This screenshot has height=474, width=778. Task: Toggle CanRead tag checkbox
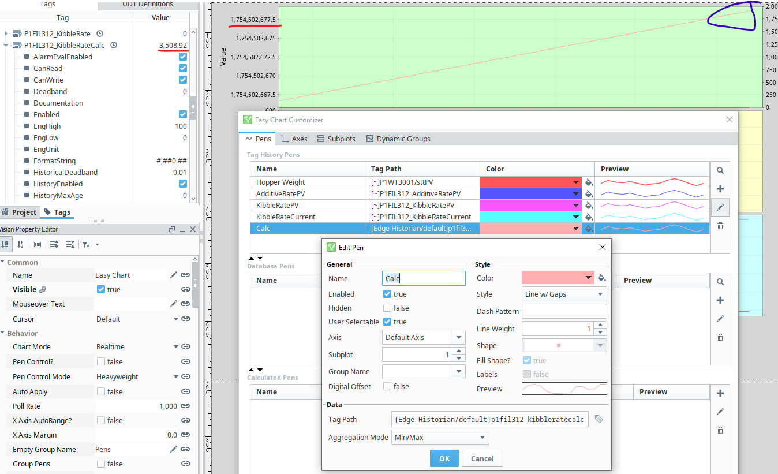tap(183, 68)
